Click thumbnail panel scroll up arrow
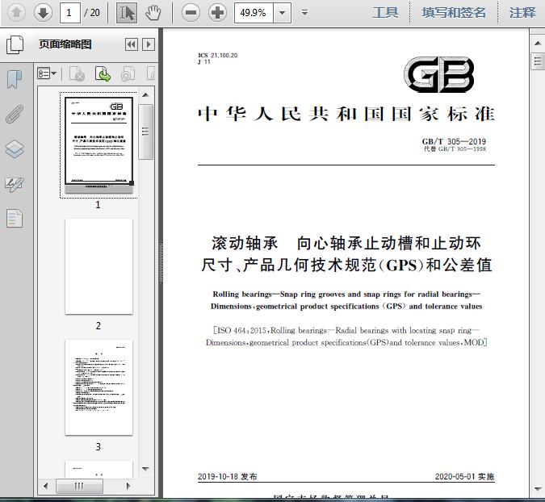Image resolution: width=545 pixels, height=502 pixels. (145, 95)
